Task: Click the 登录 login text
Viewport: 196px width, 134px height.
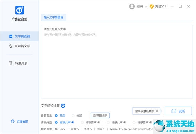Action: point(140,6)
